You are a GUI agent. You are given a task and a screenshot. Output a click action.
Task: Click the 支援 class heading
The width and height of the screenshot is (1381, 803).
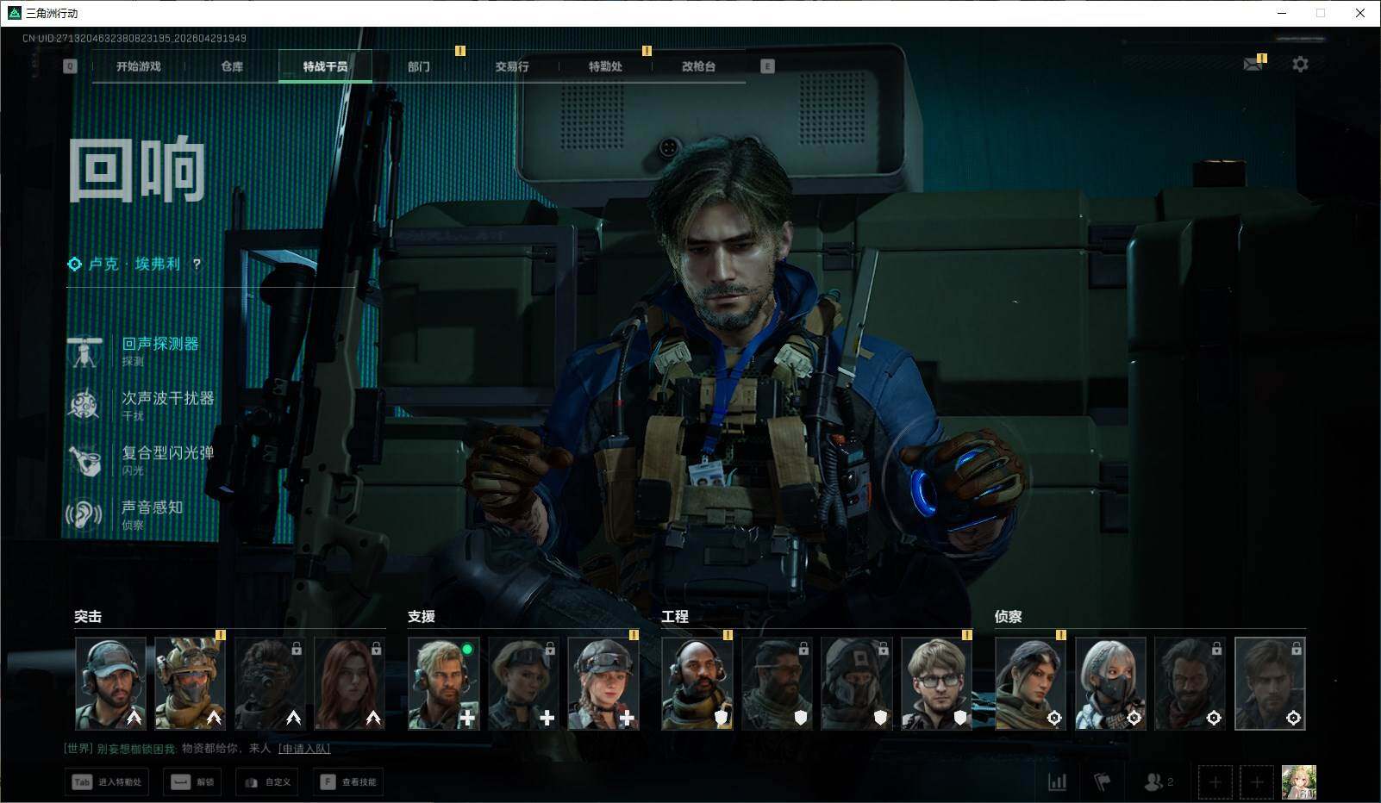pos(422,617)
